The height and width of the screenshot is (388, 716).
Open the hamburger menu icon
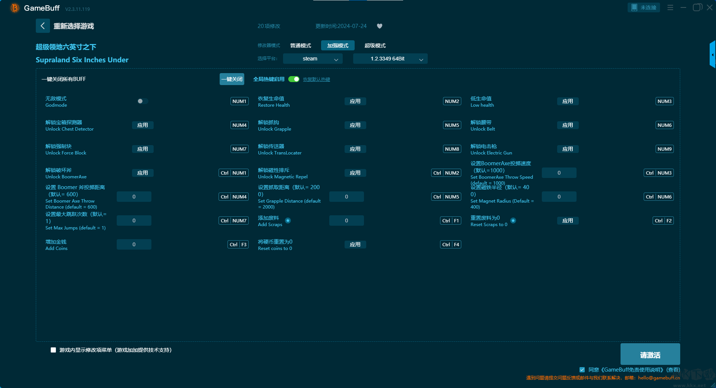670,7
